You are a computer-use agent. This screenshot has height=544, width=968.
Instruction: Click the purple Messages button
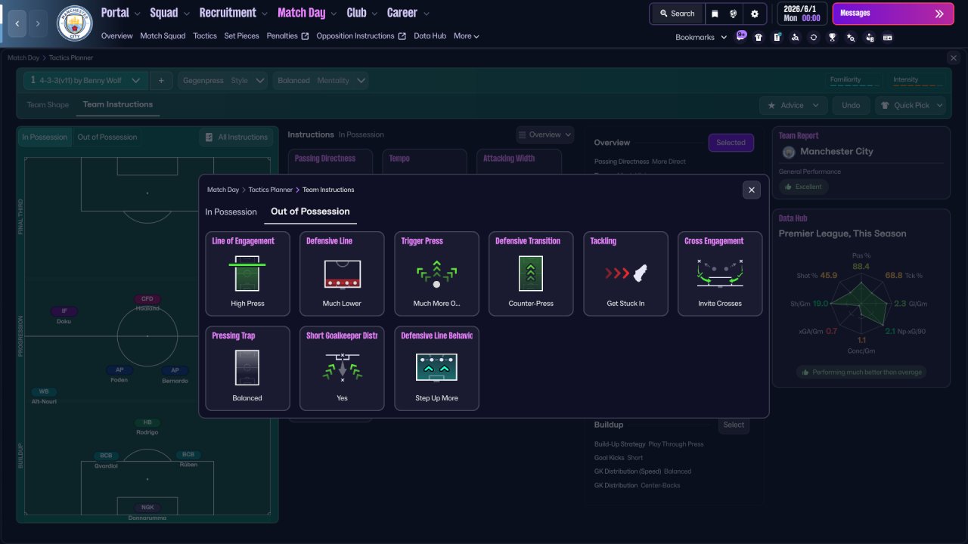coord(893,14)
